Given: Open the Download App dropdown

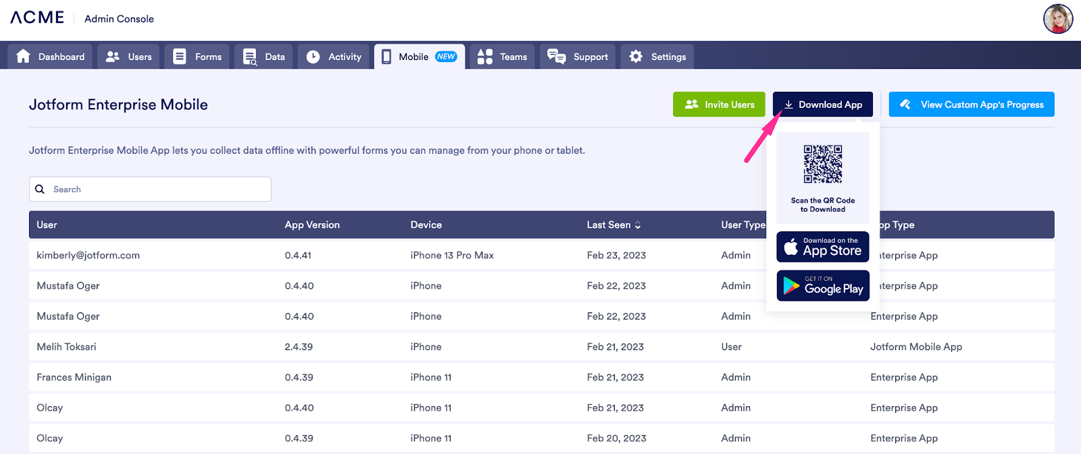Looking at the screenshot, I should pyautogui.click(x=823, y=105).
